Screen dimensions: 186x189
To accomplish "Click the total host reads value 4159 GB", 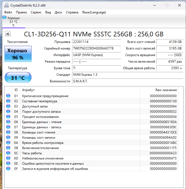I will (x=170, y=42).
